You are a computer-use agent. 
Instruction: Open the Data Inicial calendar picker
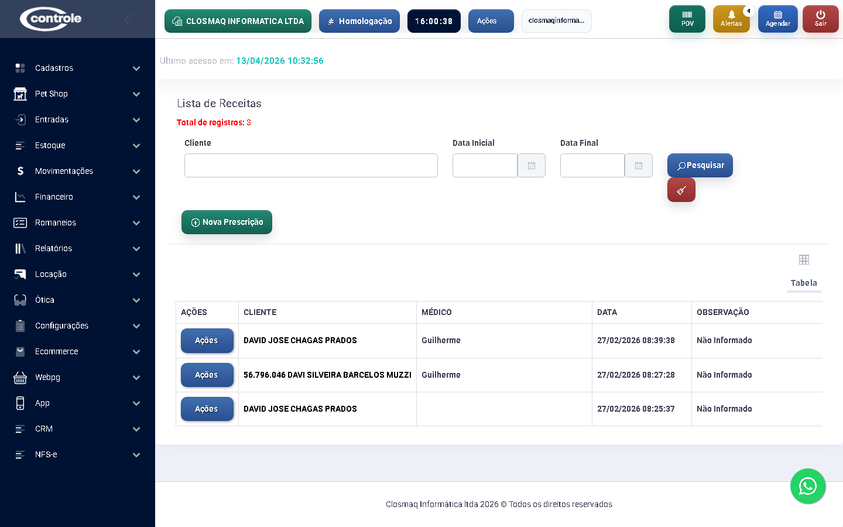531,166
